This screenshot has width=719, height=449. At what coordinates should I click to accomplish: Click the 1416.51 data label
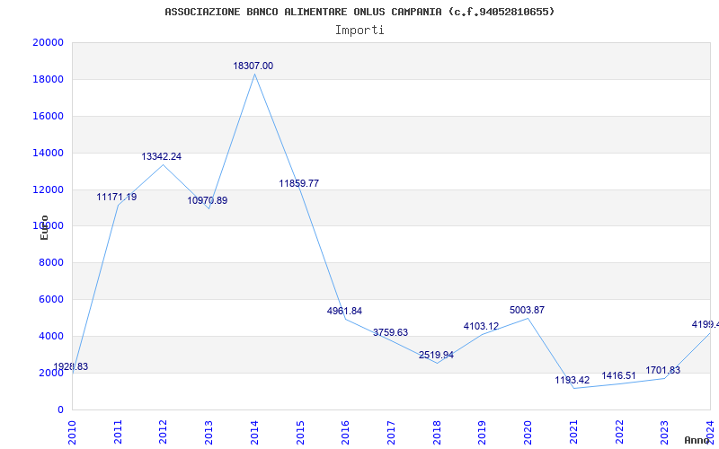[x=619, y=376]
